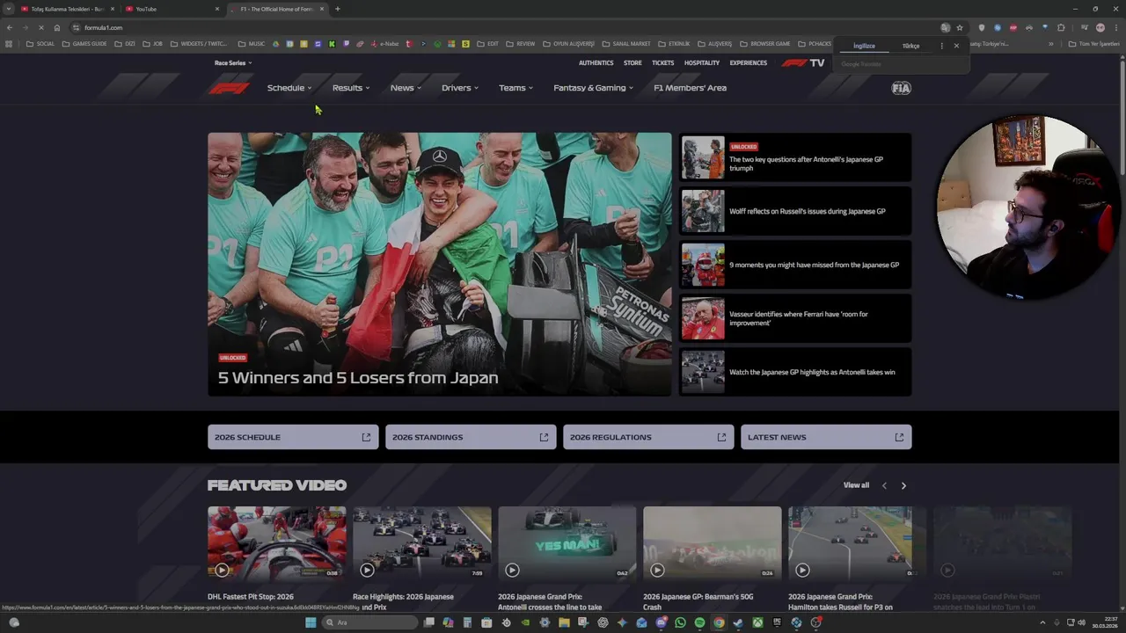
Task: Show hidden bookmarks with the double-chevron
Action: (x=1050, y=44)
